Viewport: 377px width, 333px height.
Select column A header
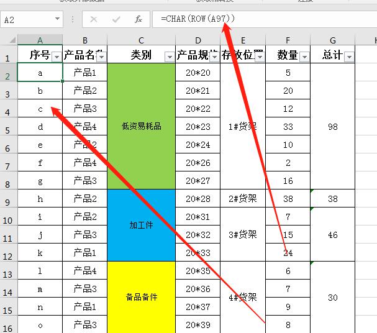40,40
